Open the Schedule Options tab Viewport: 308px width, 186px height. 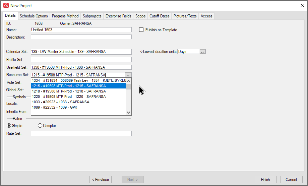point(34,16)
